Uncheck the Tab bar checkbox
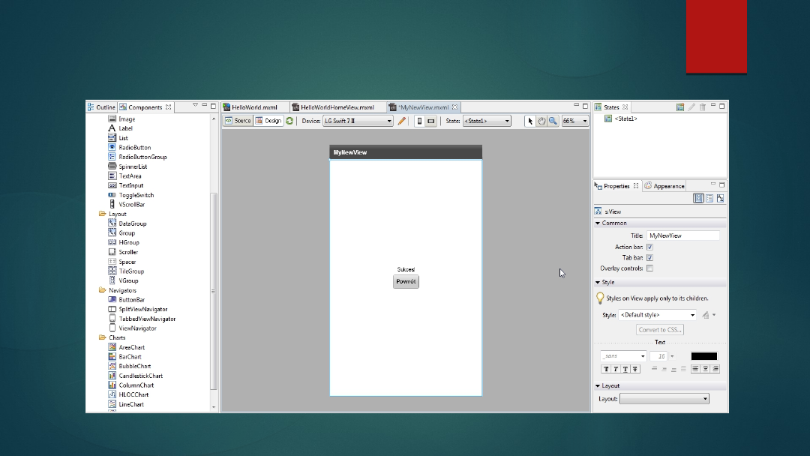The width and height of the screenshot is (810, 456). [x=649, y=257]
